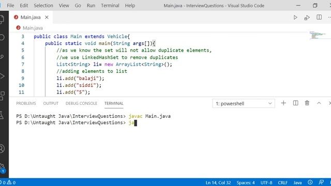Click the Vehicle class name on line 3
The height and width of the screenshot is (186, 331).
coord(117,37)
